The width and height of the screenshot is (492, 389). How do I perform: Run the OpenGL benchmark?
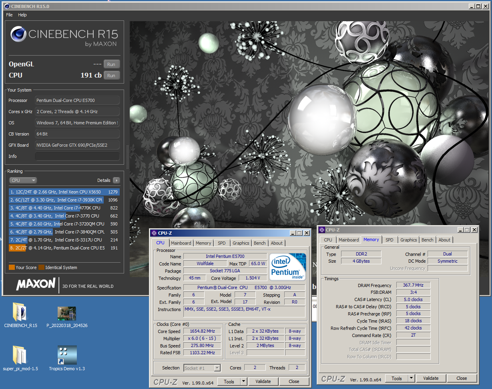(x=111, y=64)
